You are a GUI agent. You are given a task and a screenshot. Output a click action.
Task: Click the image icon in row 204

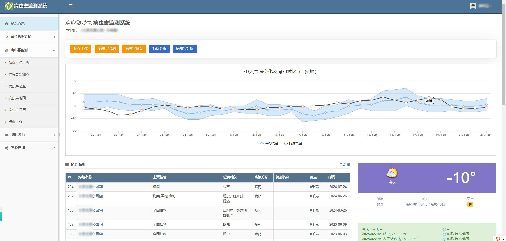coord(101,187)
